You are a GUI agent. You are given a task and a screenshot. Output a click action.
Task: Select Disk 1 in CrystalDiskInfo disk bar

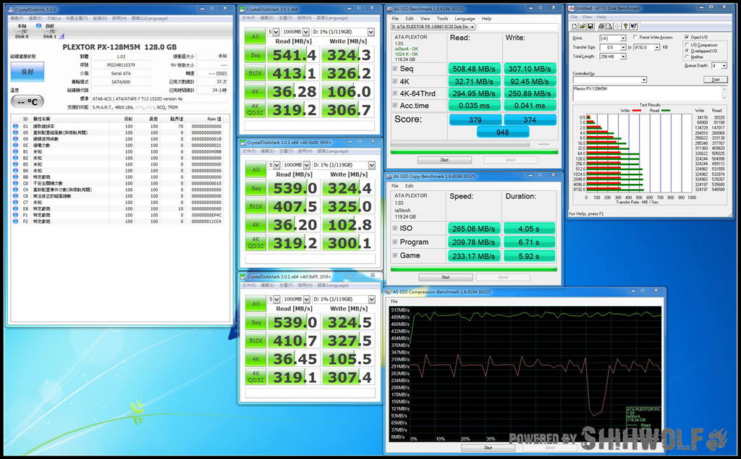pyautogui.click(x=49, y=30)
